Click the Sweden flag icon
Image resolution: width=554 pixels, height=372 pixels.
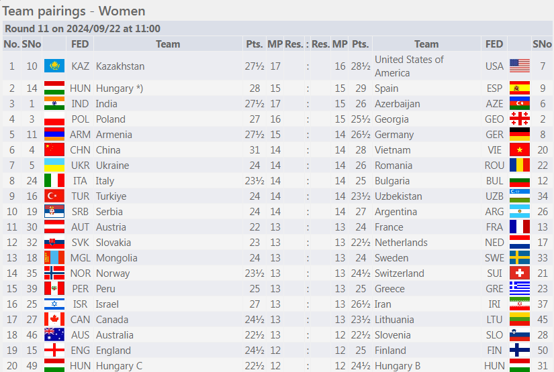tap(519, 257)
